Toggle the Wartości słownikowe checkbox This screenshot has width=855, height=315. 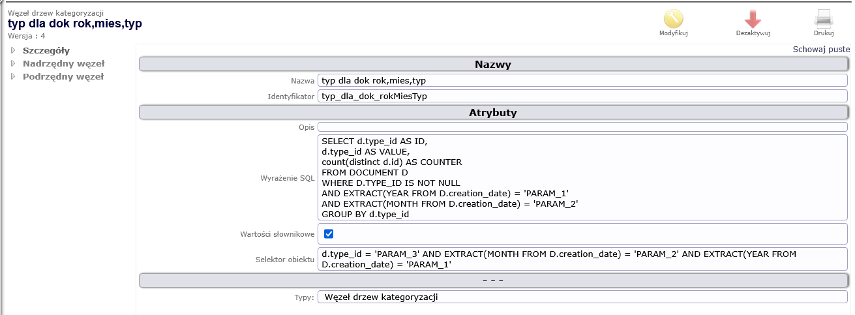[329, 233]
